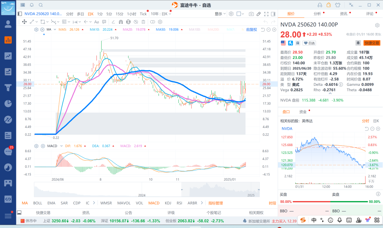Click the microphone icon in input method bar
This screenshot has width=383, height=228.
[339, 220]
